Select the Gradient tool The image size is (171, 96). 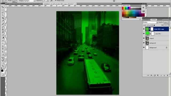(x=3, y=38)
